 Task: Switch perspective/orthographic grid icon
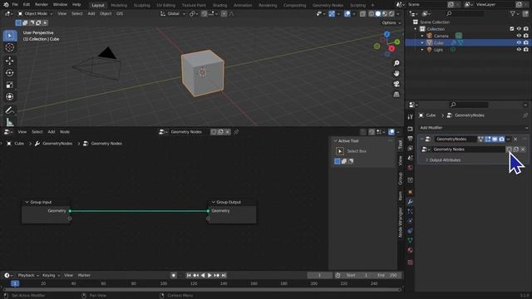point(397,95)
